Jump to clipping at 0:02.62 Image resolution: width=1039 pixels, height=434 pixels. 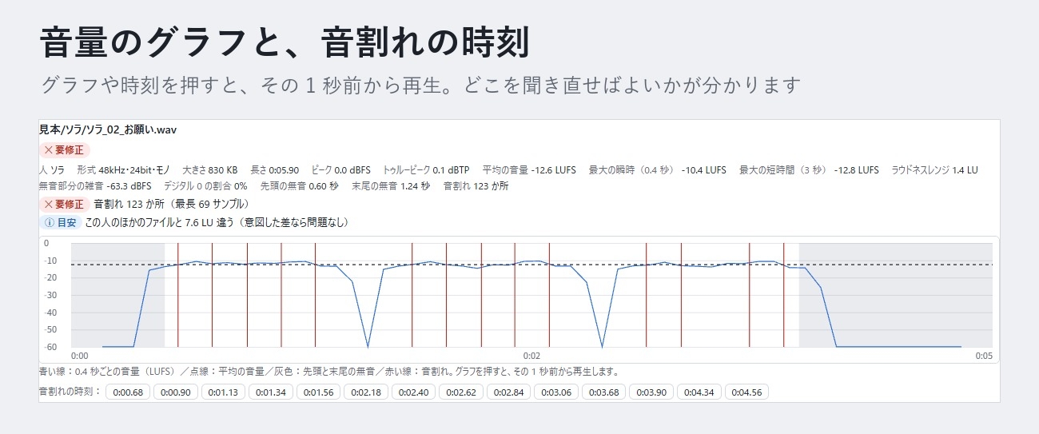[461, 392]
